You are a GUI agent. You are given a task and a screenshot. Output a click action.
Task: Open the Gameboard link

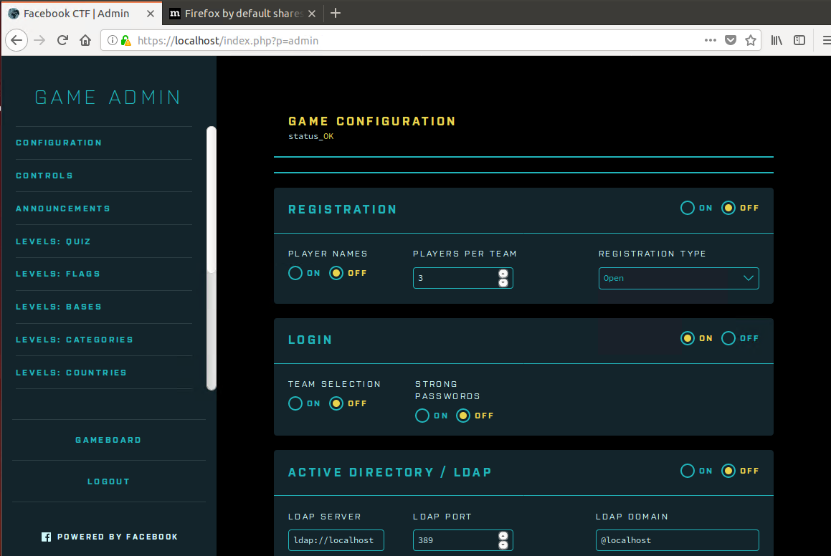click(108, 439)
